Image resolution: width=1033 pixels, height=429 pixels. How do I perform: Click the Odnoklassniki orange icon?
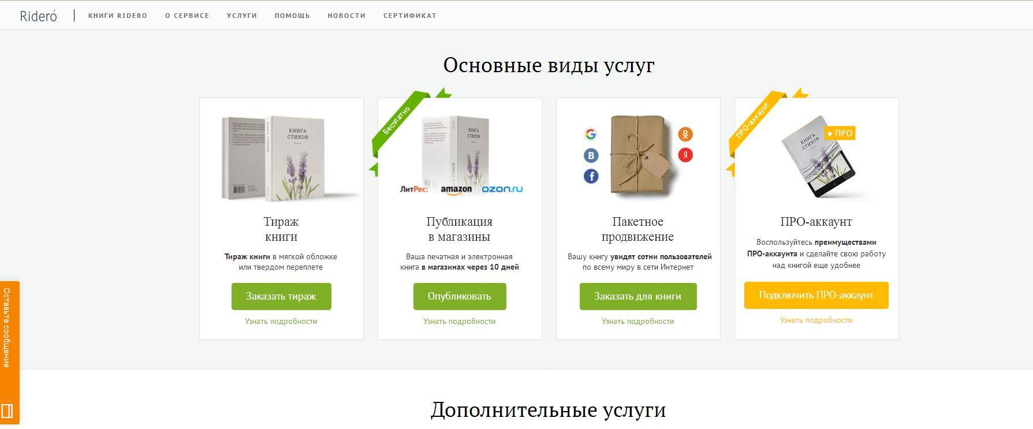[x=685, y=135]
